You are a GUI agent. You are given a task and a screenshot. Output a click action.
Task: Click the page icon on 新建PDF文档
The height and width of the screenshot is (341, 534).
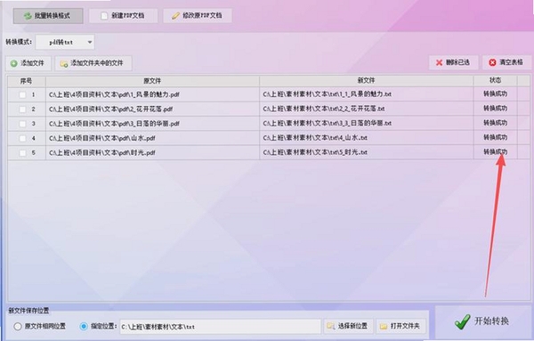tap(104, 16)
